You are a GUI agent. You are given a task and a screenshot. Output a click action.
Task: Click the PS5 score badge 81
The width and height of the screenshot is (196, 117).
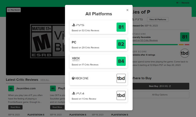coord(121,27)
